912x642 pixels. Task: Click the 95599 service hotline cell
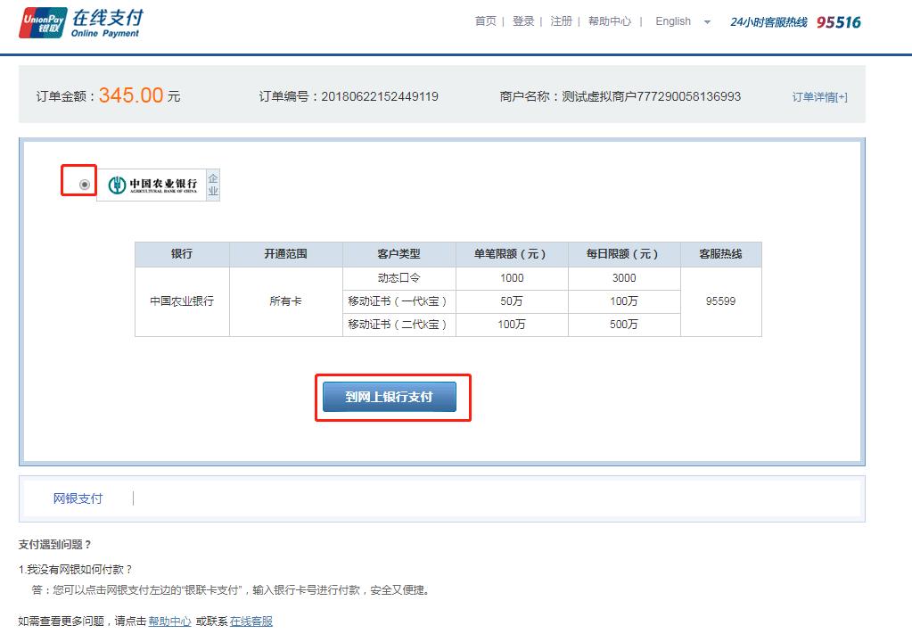click(720, 301)
